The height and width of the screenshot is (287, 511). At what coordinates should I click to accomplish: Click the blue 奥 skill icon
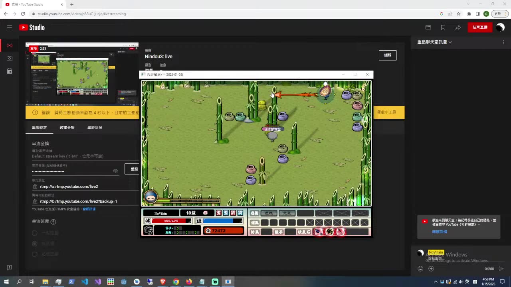[226, 213]
